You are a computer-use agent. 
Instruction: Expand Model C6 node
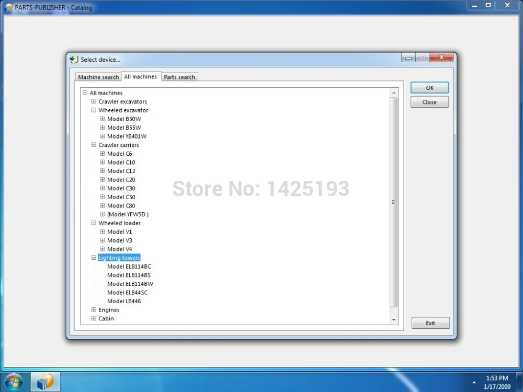pyautogui.click(x=103, y=153)
